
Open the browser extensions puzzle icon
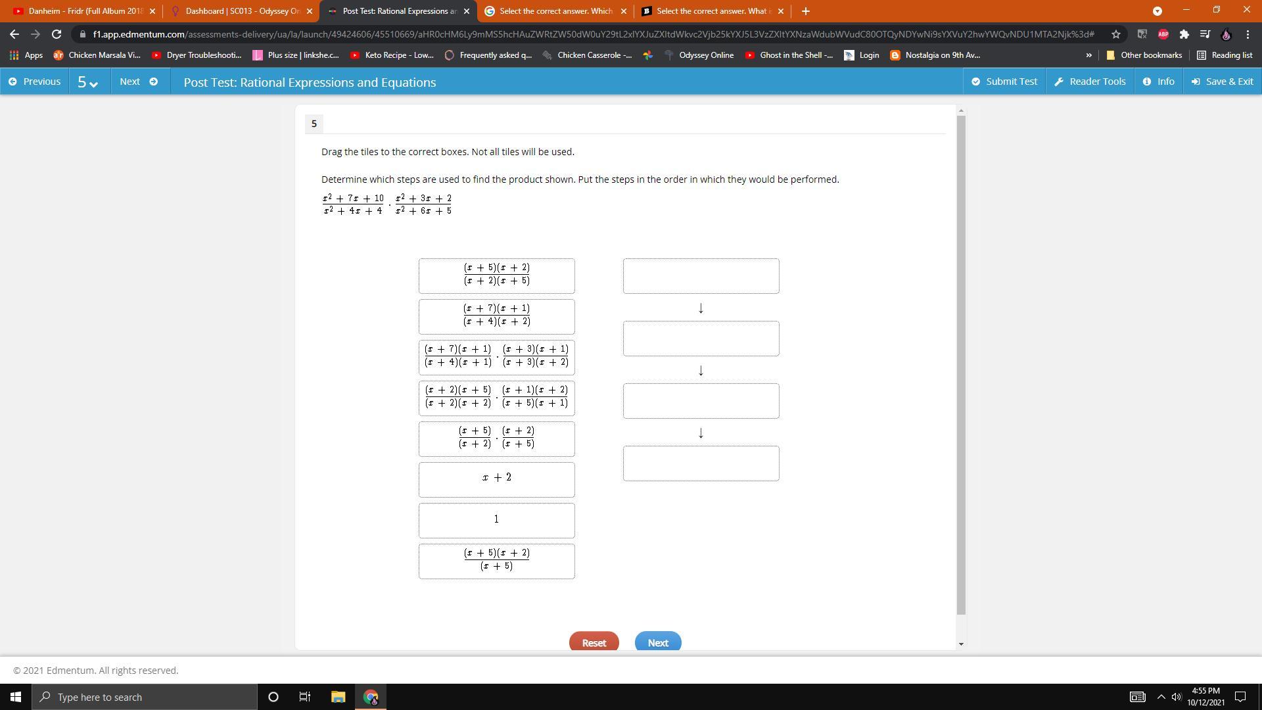[x=1184, y=34]
